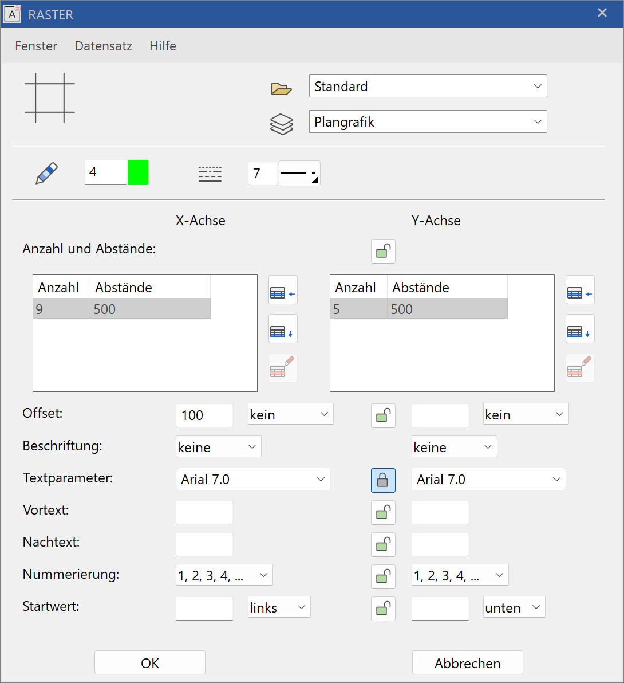
Task: Toggle the Offset axis lock
Action: click(384, 415)
